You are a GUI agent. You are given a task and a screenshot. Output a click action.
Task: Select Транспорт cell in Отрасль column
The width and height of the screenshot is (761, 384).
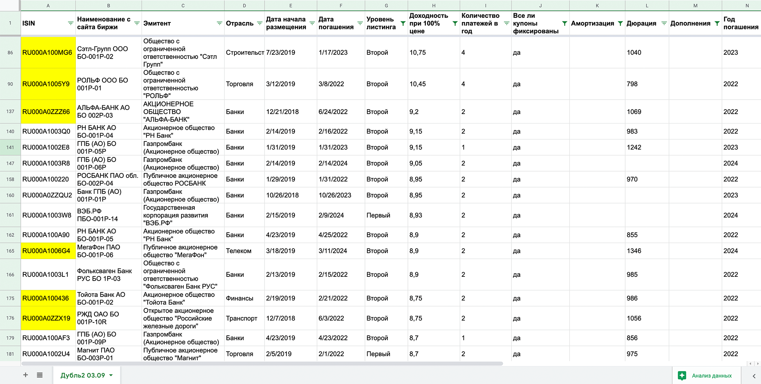coord(244,318)
